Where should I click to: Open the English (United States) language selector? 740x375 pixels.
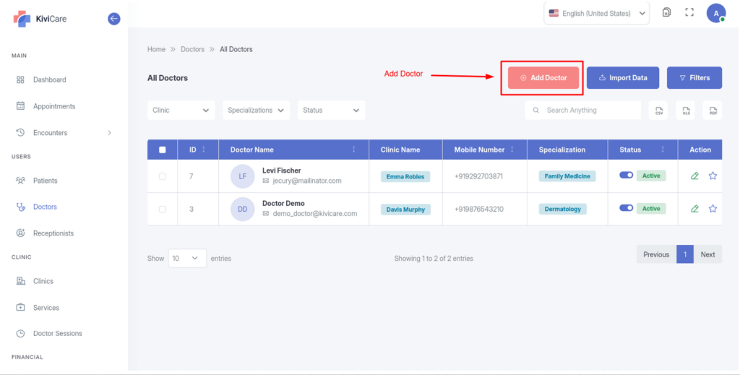[596, 13]
